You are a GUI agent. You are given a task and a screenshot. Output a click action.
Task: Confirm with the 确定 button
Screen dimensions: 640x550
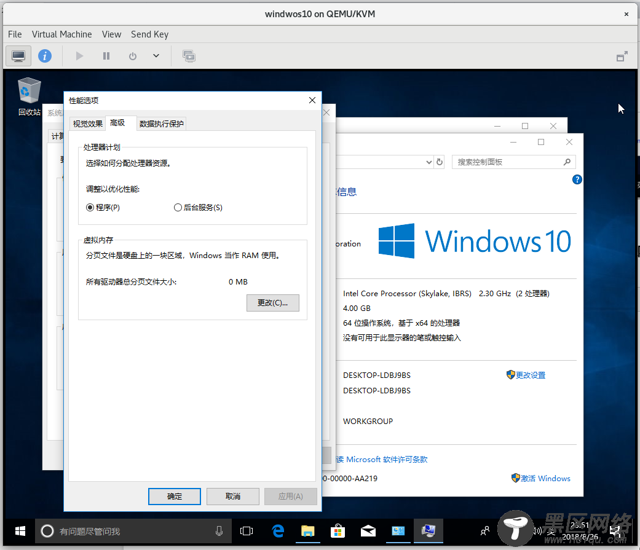[174, 496]
